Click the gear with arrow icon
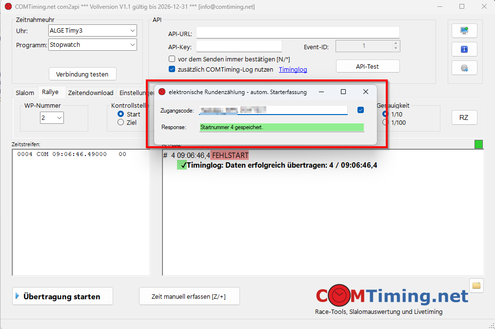 click(464, 68)
